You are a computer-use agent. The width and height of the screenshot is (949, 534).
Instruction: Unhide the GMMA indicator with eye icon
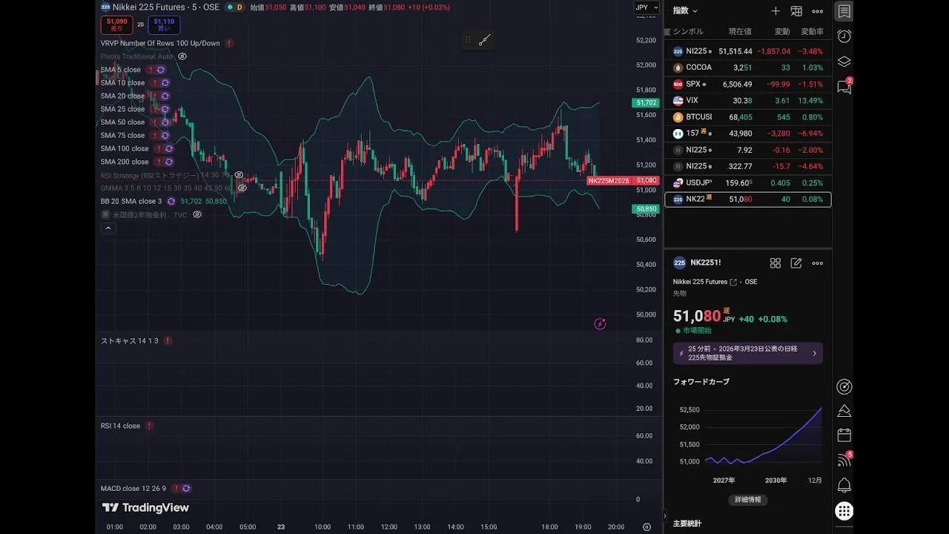click(242, 188)
